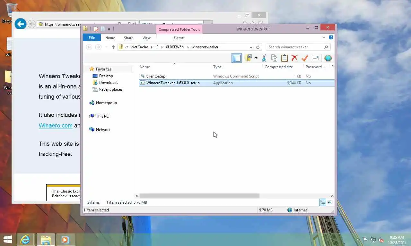This screenshot has height=246, width=411.
Task: Select the SilentSetup file
Action: [x=156, y=76]
